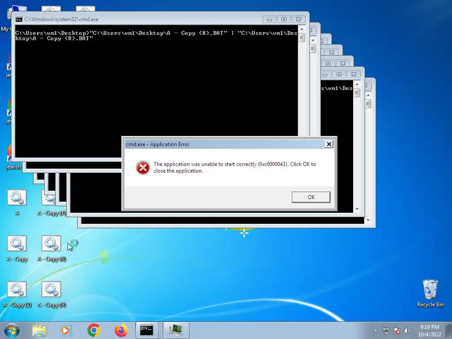This screenshot has height=339, width=452.
Task: Close the fourth stacked cmd window
Action: [x=331, y=52]
